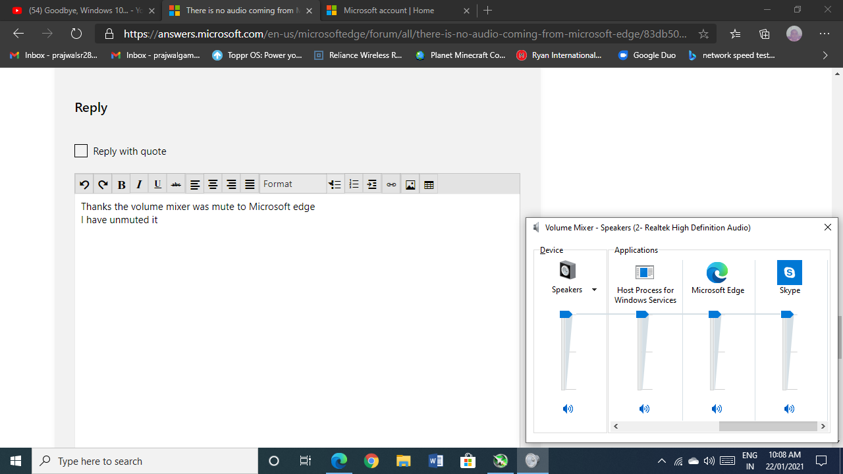Open the network speed test favorite
Viewport: 843px width, 474px height.
pyautogui.click(x=731, y=55)
